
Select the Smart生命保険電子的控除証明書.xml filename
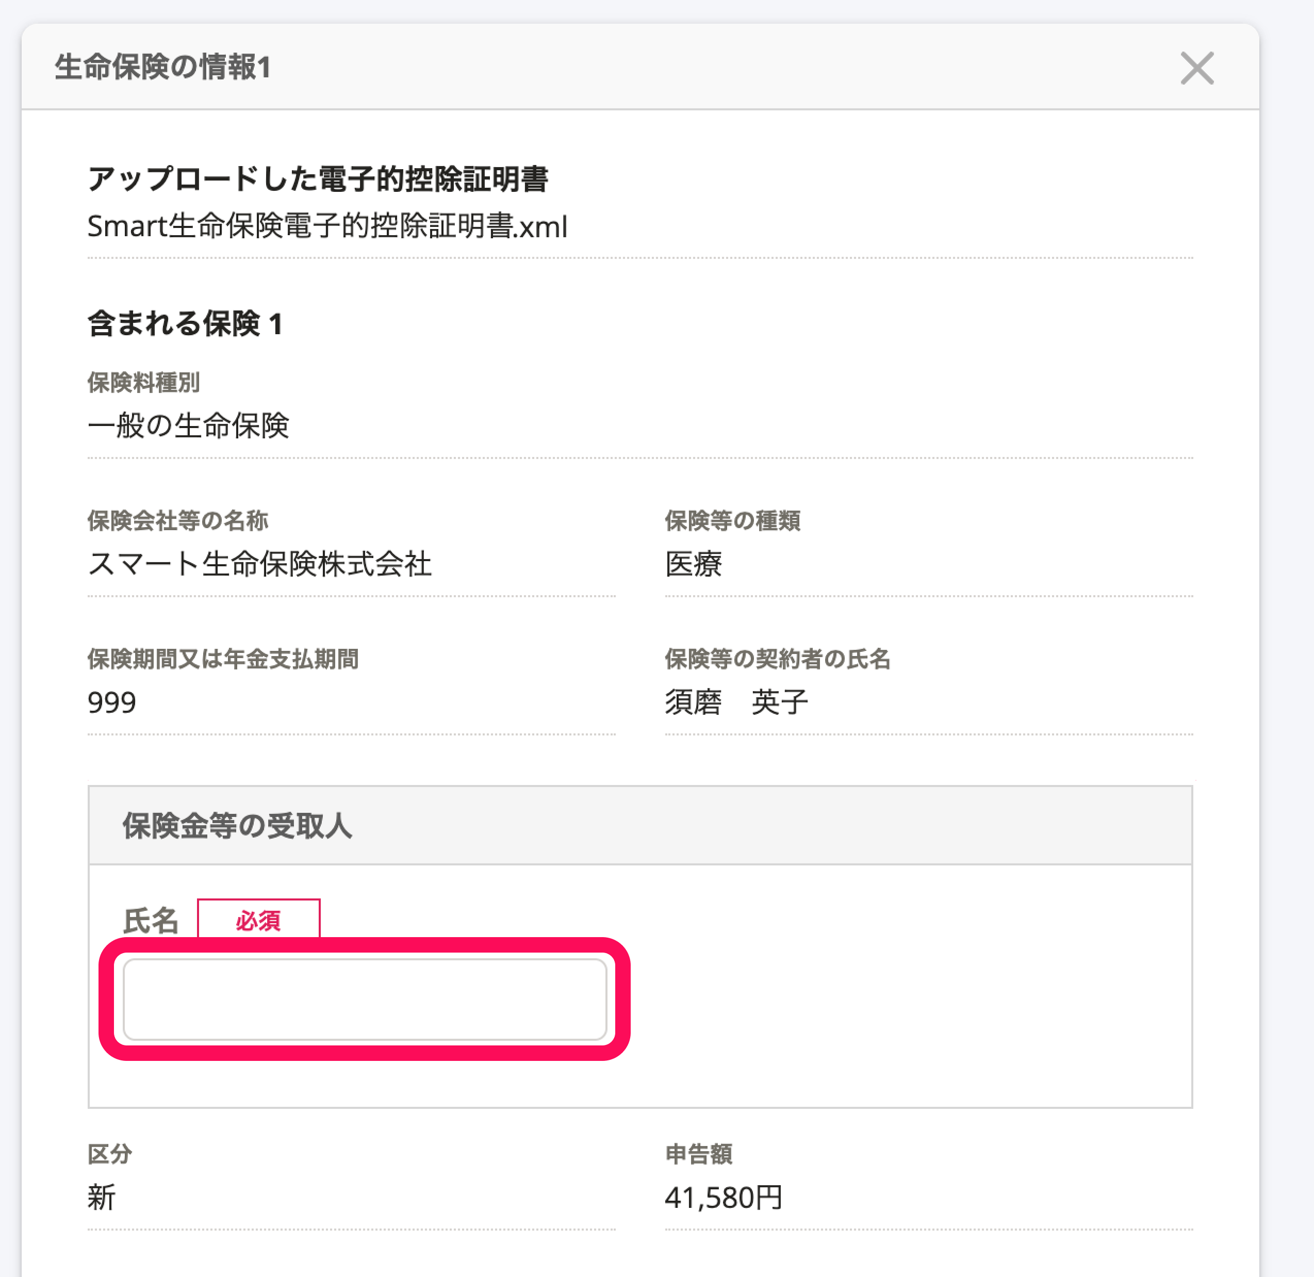tap(327, 226)
